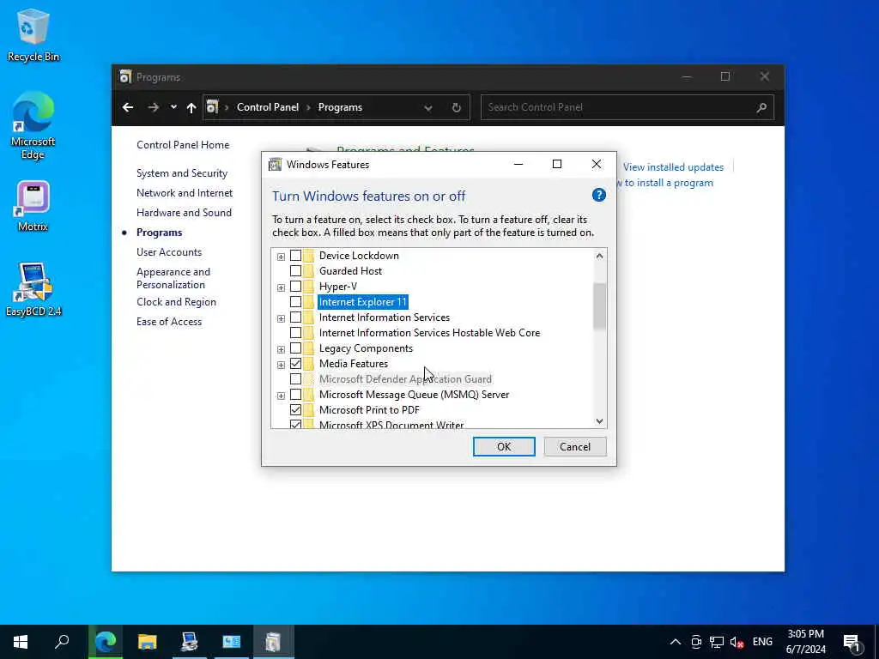This screenshot has height=659, width=879.
Task: Click the features list scrollbar thumb
Action: [x=599, y=306]
